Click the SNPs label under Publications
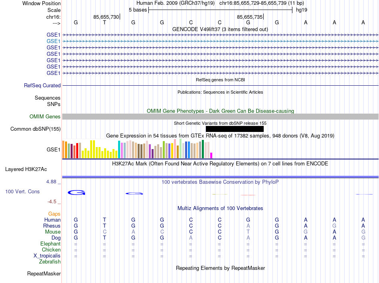Viewport: 379px width, 283px height. point(54,104)
